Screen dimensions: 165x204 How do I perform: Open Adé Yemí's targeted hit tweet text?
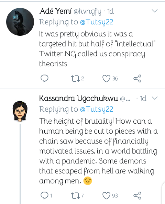(97, 49)
